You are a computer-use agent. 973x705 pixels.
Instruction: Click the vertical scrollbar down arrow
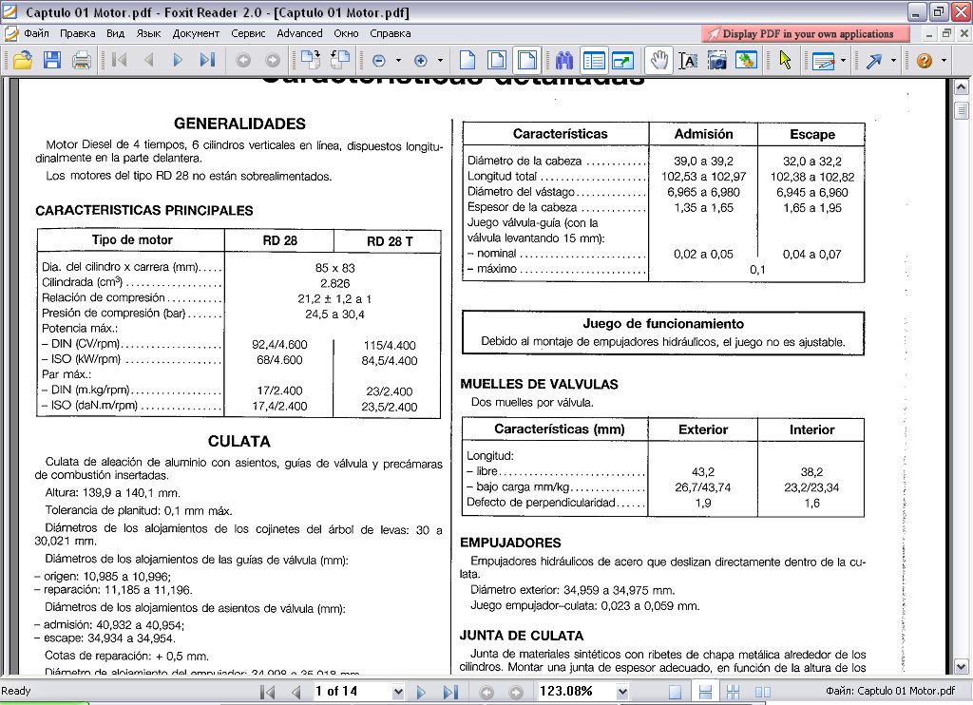click(x=962, y=667)
